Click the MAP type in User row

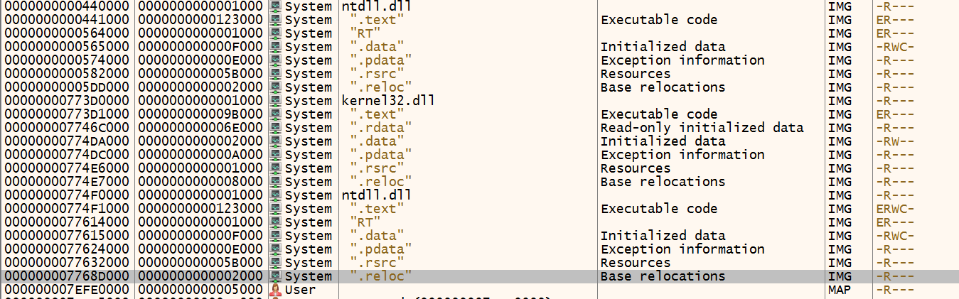(840, 290)
